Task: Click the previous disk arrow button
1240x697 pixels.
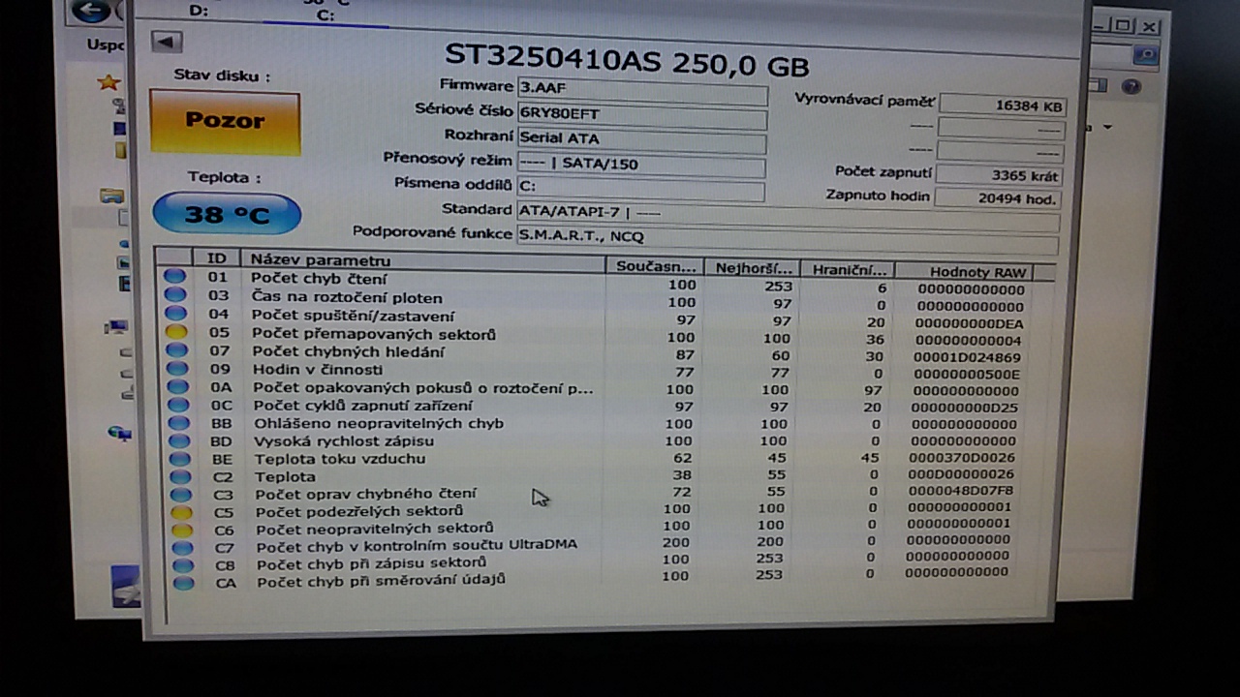Action: tap(168, 42)
